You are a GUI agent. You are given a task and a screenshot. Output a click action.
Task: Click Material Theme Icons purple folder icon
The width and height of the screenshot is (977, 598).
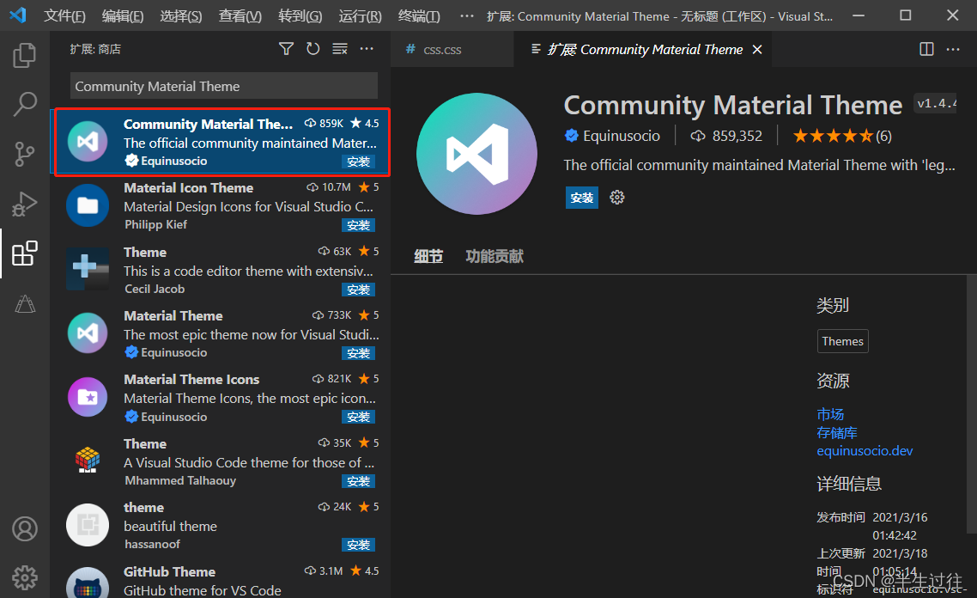click(88, 397)
